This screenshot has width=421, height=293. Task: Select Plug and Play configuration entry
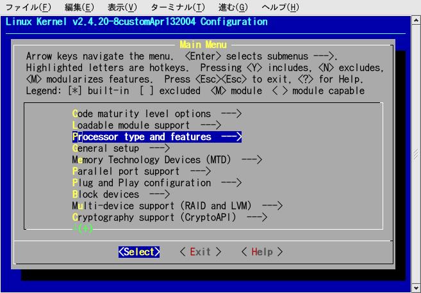(x=157, y=183)
